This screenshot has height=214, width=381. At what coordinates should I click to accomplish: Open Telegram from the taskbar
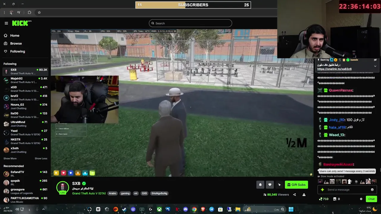tap(212, 209)
